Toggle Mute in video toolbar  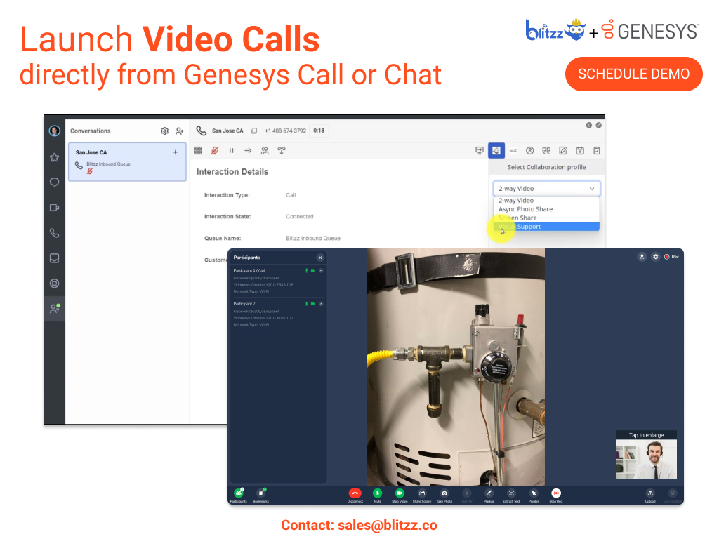(x=377, y=495)
